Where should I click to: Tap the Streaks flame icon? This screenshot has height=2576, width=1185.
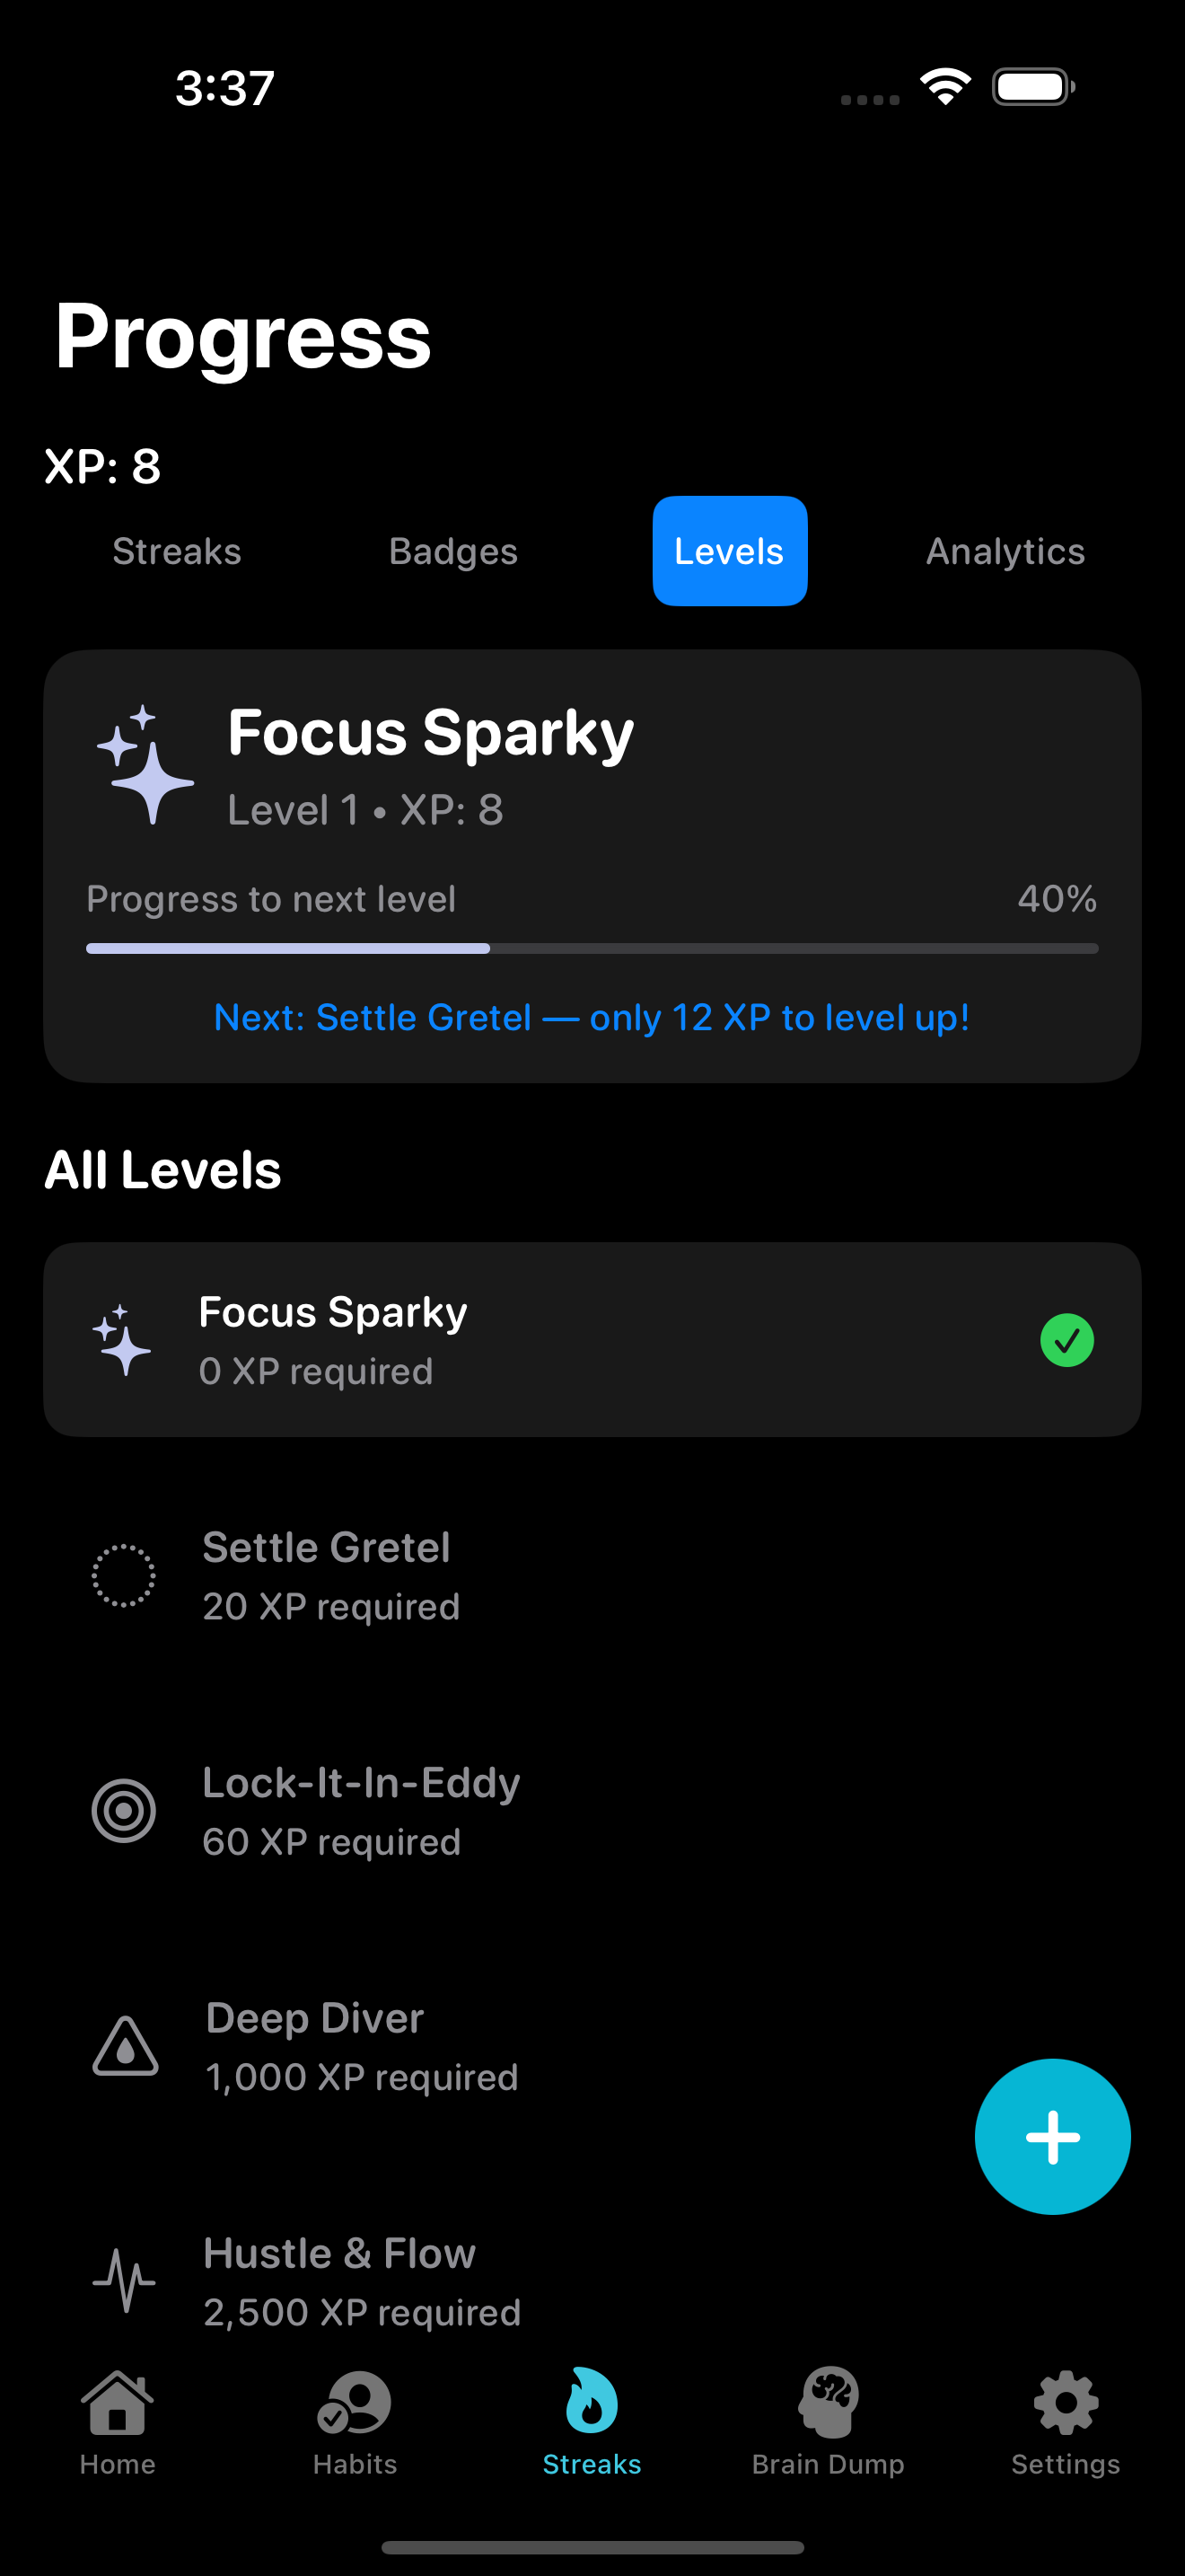tap(592, 2402)
